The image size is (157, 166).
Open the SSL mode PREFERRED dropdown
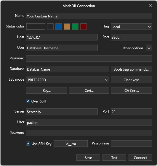68,80
